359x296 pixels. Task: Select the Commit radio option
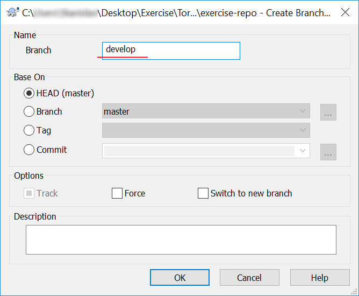pyautogui.click(x=29, y=150)
